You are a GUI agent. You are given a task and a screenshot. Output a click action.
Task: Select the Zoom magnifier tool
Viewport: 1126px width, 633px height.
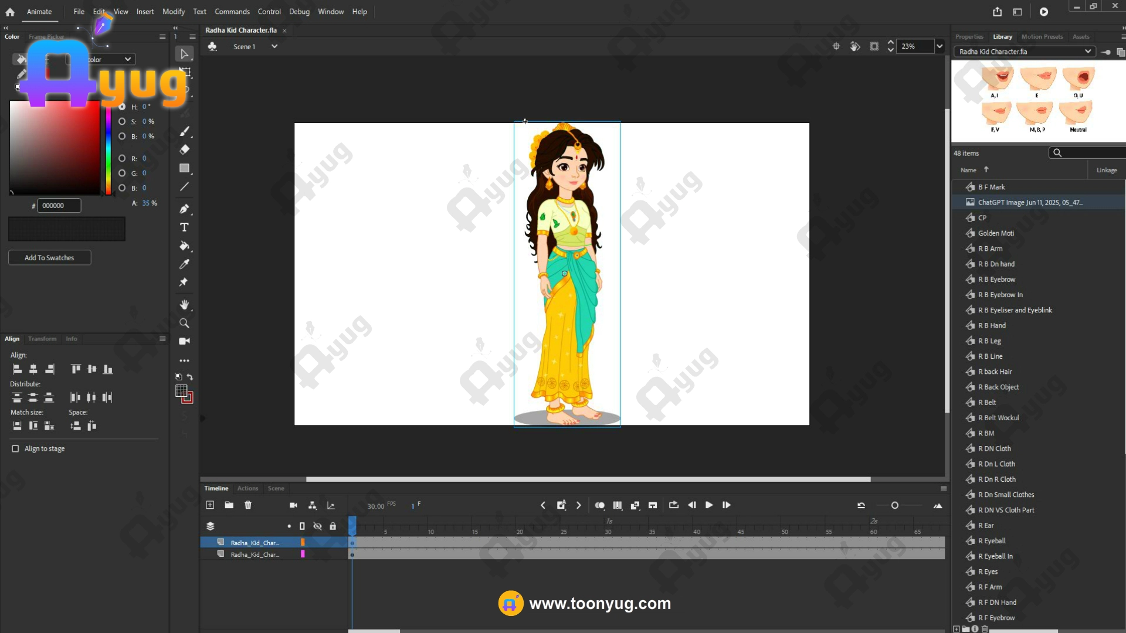[184, 323]
